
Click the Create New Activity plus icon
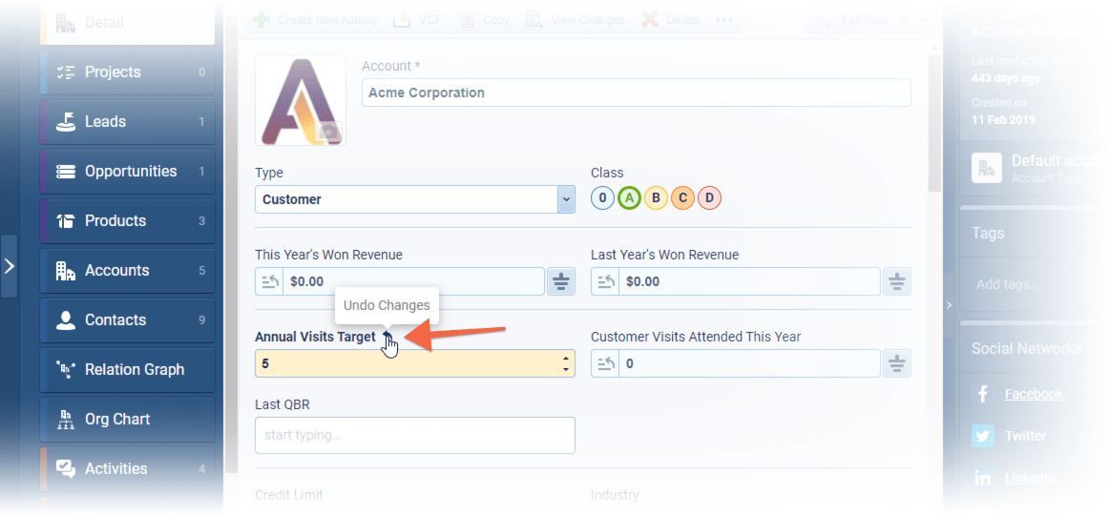click(x=261, y=19)
